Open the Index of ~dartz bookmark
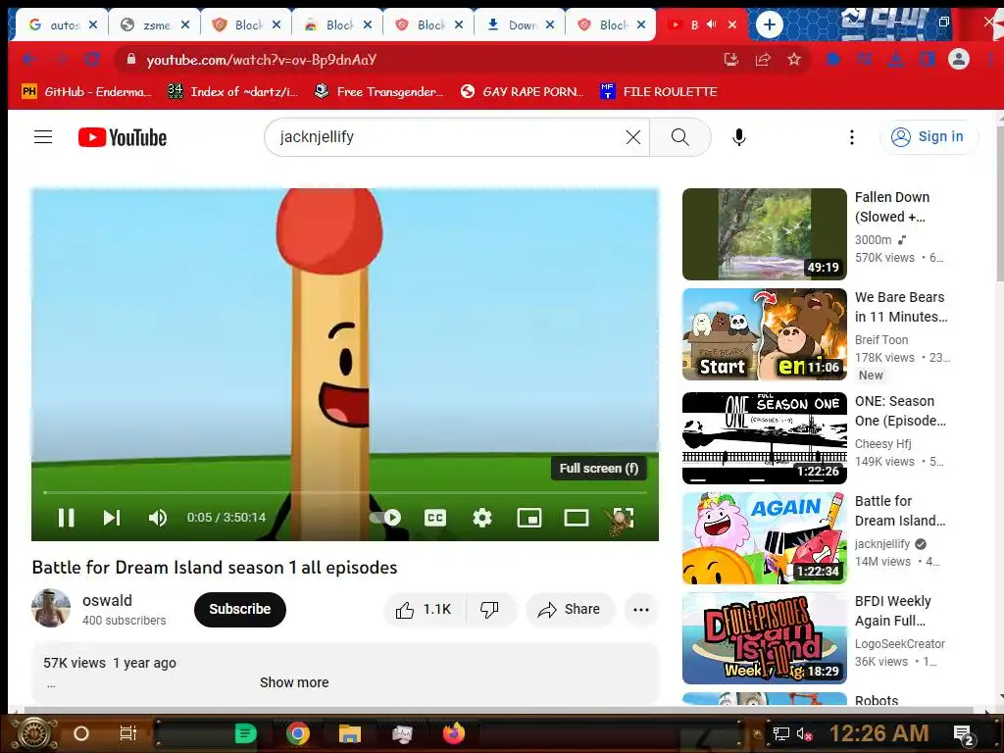 [233, 91]
